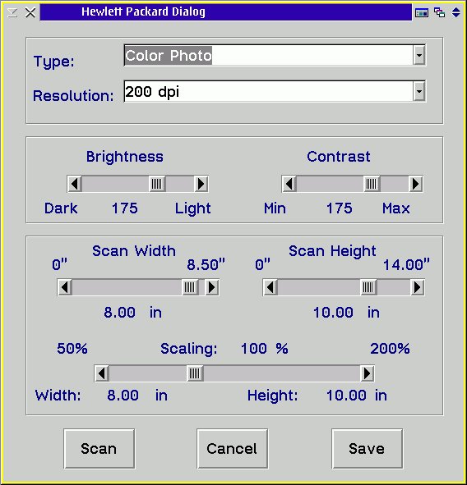Click the Scaling slider thumb
This screenshot has width=467, height=485.
tap(195, 373)
